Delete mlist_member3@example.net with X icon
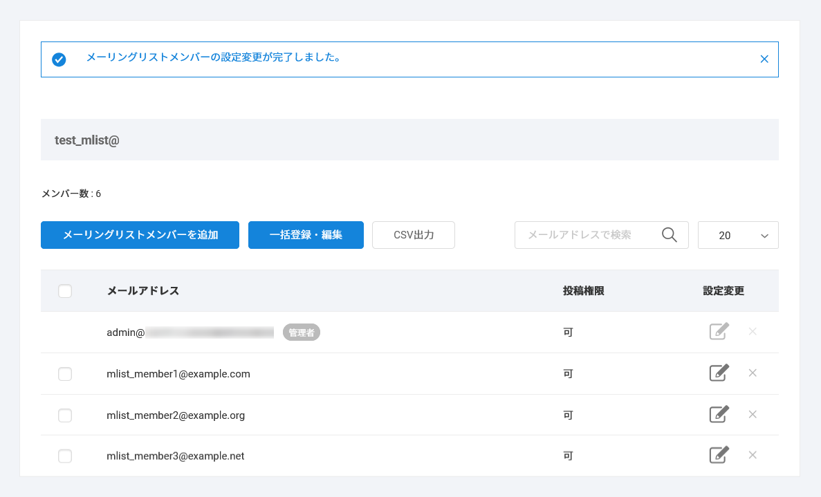Viewport: 821px width, 497px height. tap(753, 456)
